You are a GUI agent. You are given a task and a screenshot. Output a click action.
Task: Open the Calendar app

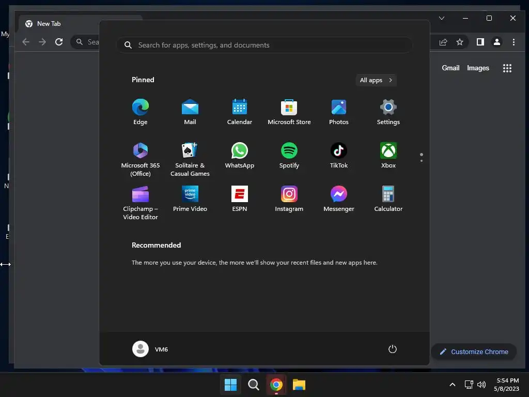[x=240, y=112]
